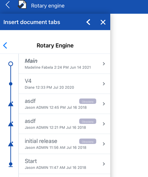Image resolution: width=148 pixels, height=177 pixels.
Task: Expand the V4 row chevron
Action: tap(104, 84)
